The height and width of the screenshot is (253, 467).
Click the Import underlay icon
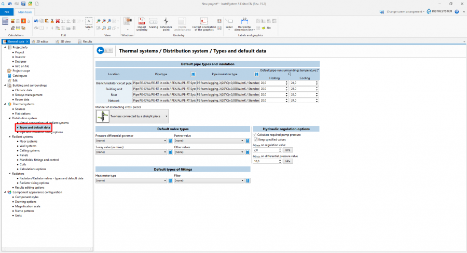pos(142,21)
